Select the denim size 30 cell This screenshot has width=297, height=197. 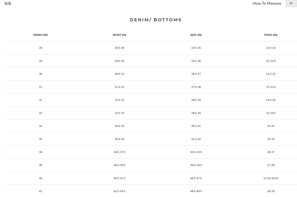40,74
